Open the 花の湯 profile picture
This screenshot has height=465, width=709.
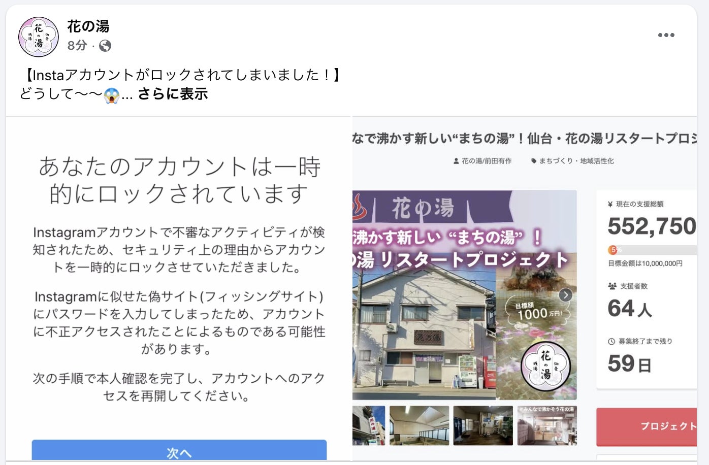pyautogui.click(x=39, y=37)
